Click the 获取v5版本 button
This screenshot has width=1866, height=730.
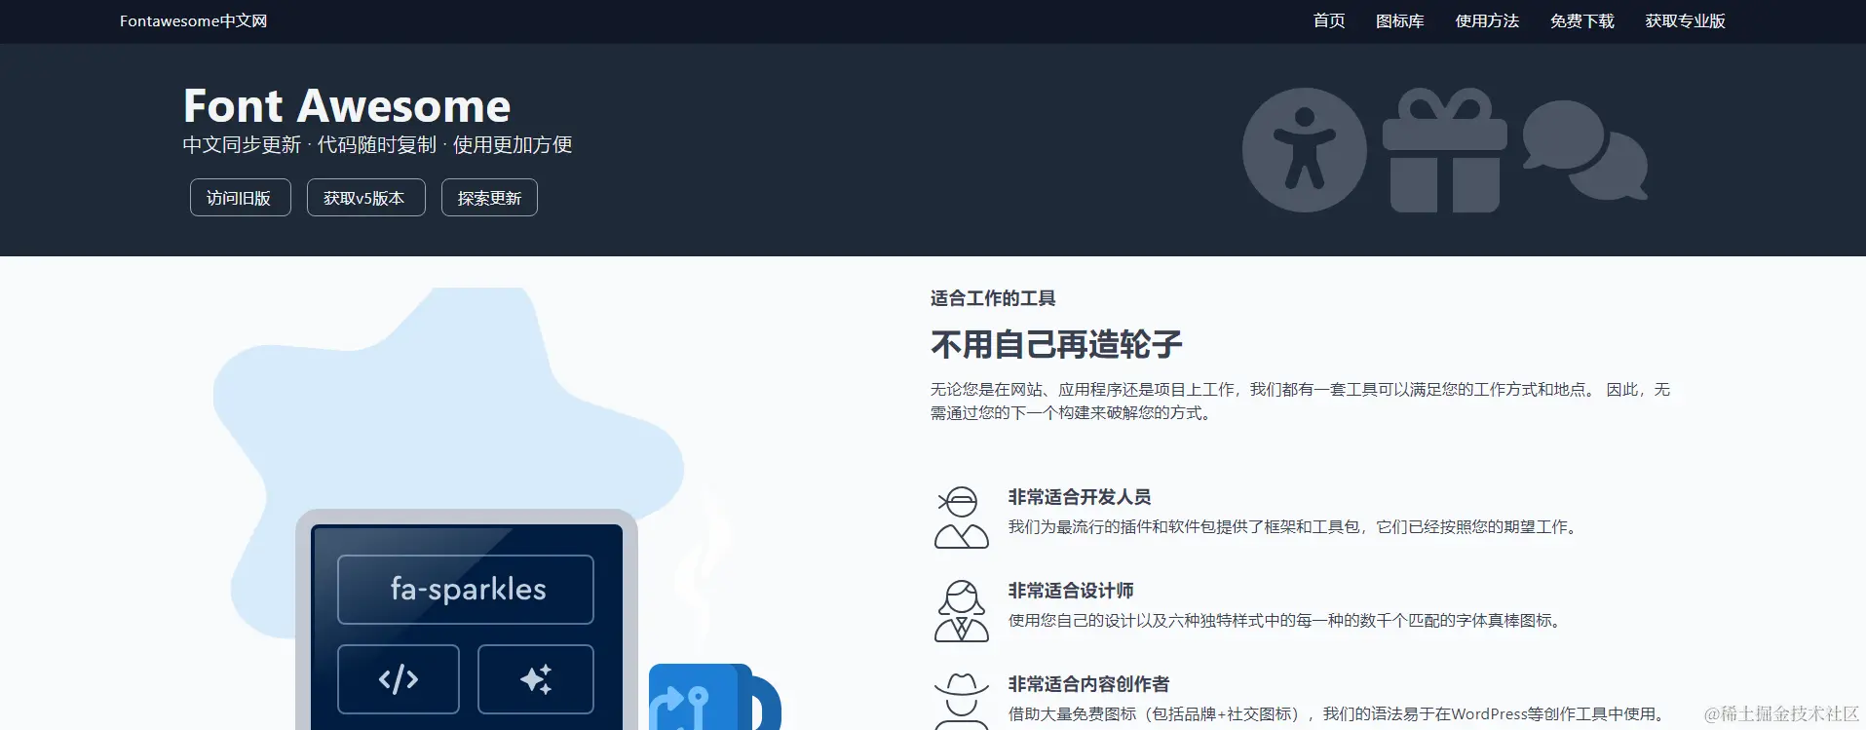point(365,198)
